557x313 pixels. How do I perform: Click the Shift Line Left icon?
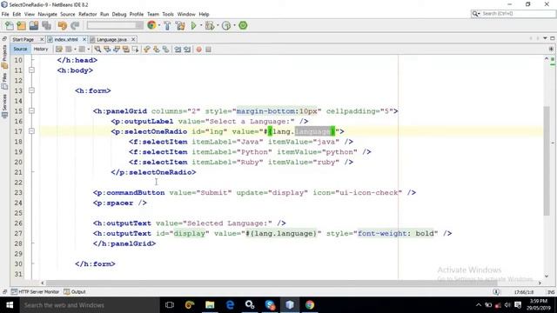(x=178, y=50)
